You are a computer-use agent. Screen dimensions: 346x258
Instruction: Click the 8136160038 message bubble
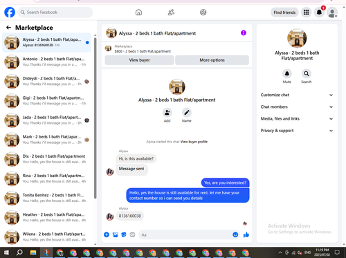pyautogui.click(x=129, y=216)
